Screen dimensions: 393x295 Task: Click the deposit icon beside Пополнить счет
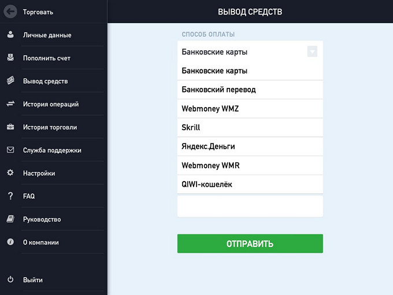(10, 58)
